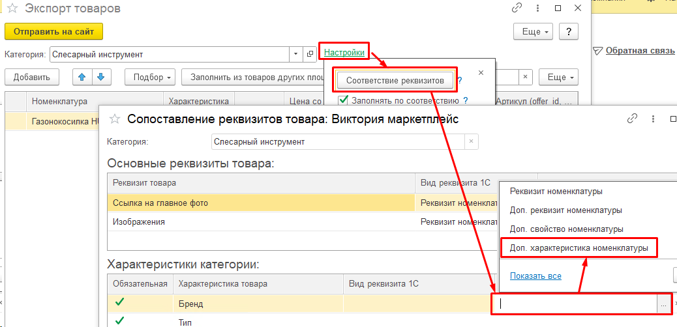Image resolution: width=677 pixels, height=327 pixels.
Task: Click Показать все link in dropdown
Action: [535, 276]
